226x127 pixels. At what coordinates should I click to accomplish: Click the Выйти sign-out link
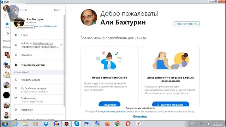[56, 10]
